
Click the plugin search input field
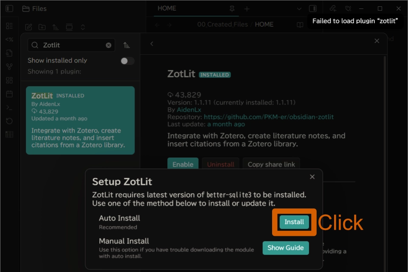[x=72, y=45]
